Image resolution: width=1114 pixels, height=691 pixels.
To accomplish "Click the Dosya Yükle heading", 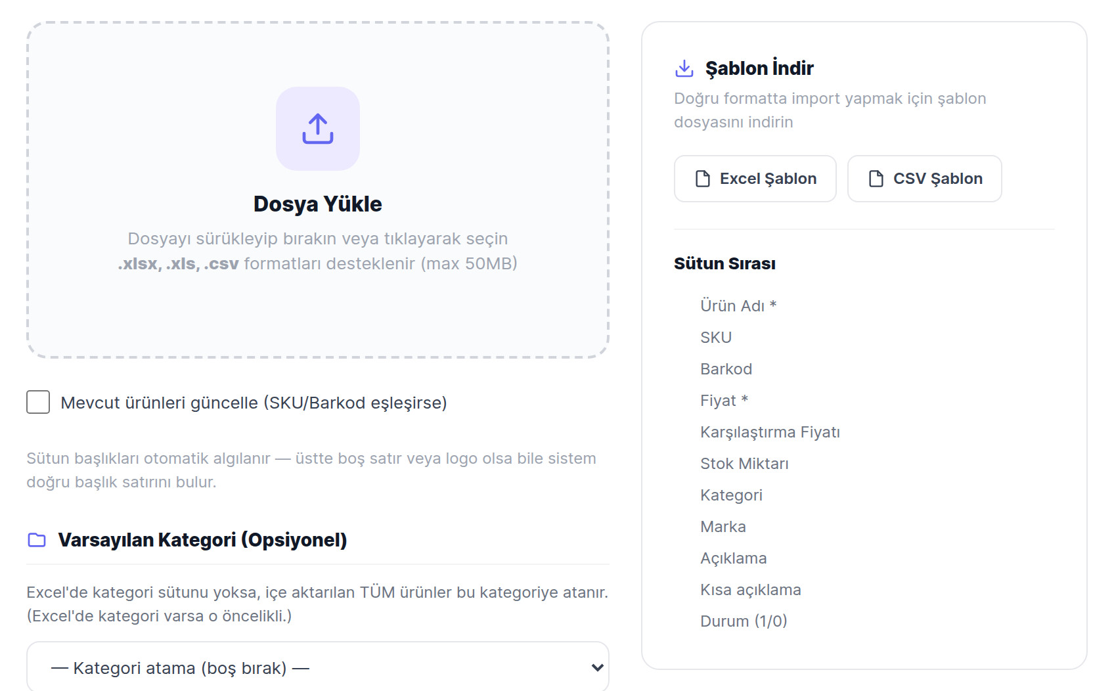I will click(318, 204).
